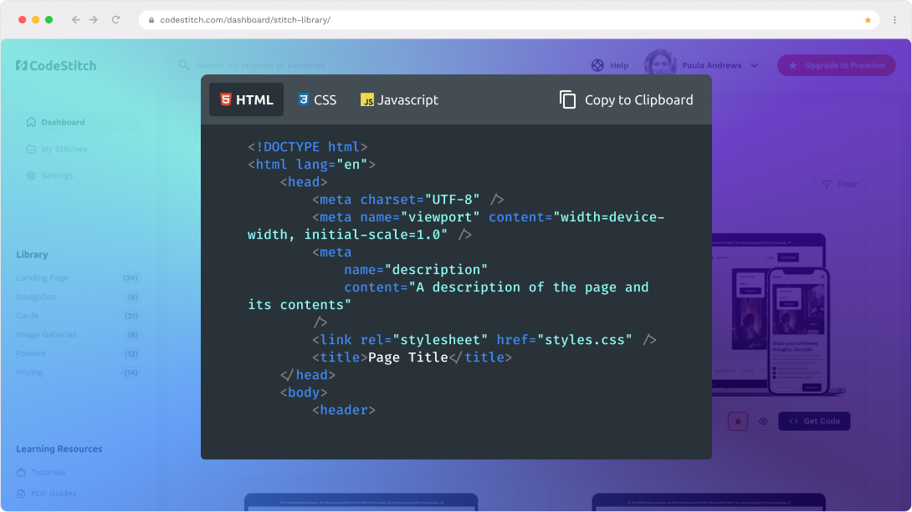Click the browser reload icon
Screen dimensions: 912x512
pos(115,19)
